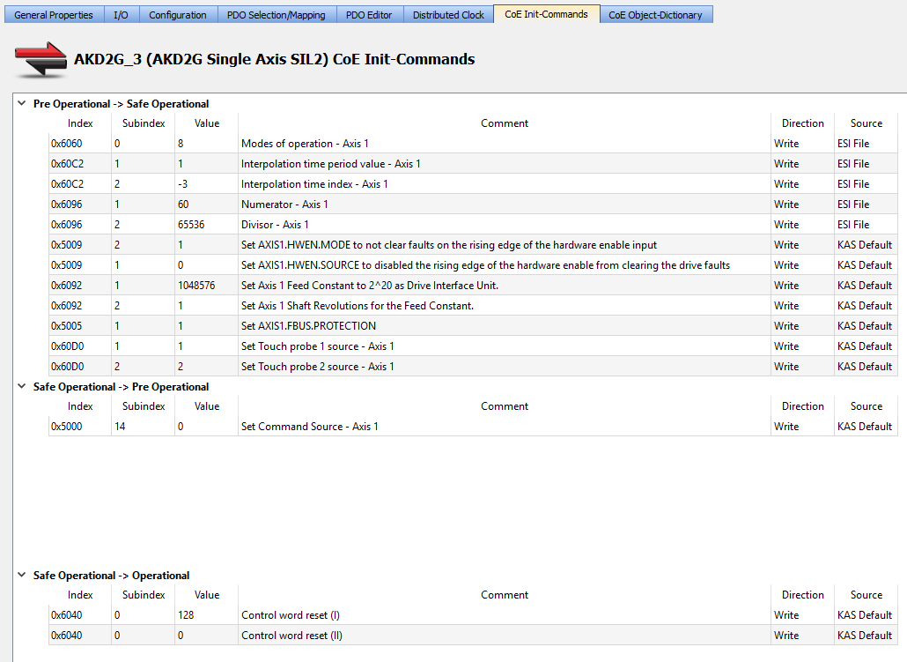
Task: Select the Set Touch probe 1 source row
Action: 473,346
